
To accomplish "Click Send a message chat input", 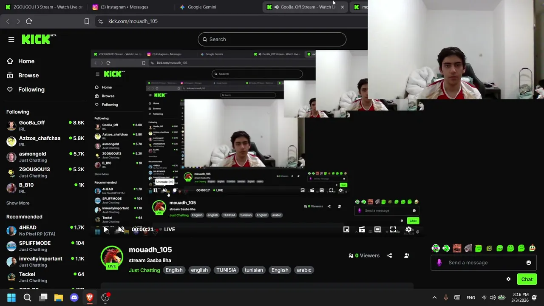I will click(x=484, y=263).
